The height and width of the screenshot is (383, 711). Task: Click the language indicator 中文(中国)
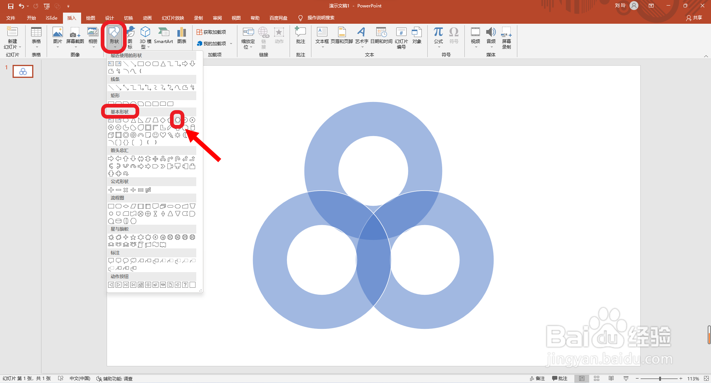(x=80, y=379)
